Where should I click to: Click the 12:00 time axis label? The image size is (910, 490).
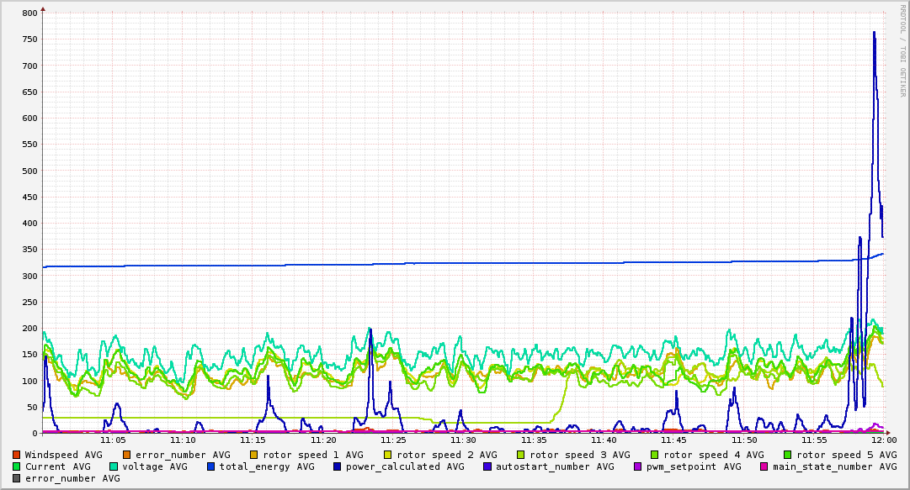click(884, 440)
